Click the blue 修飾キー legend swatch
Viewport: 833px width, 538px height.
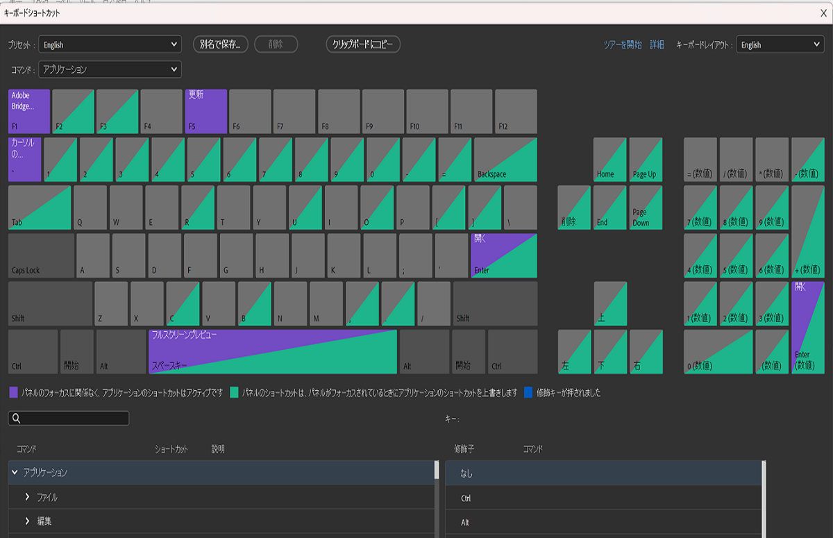click(x=529, y=392)
